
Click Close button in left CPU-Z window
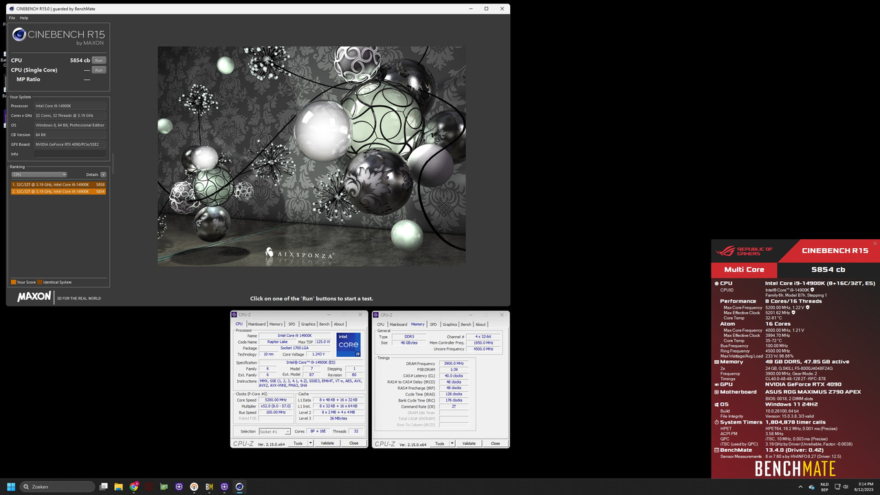(353, 443)
